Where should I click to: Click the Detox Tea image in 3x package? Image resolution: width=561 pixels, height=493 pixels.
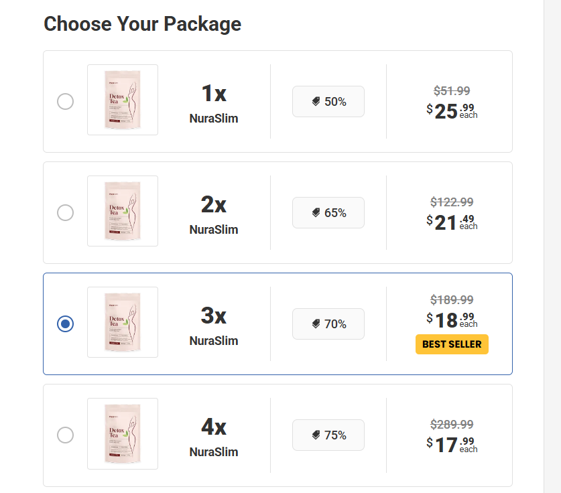tap(123, 322)
